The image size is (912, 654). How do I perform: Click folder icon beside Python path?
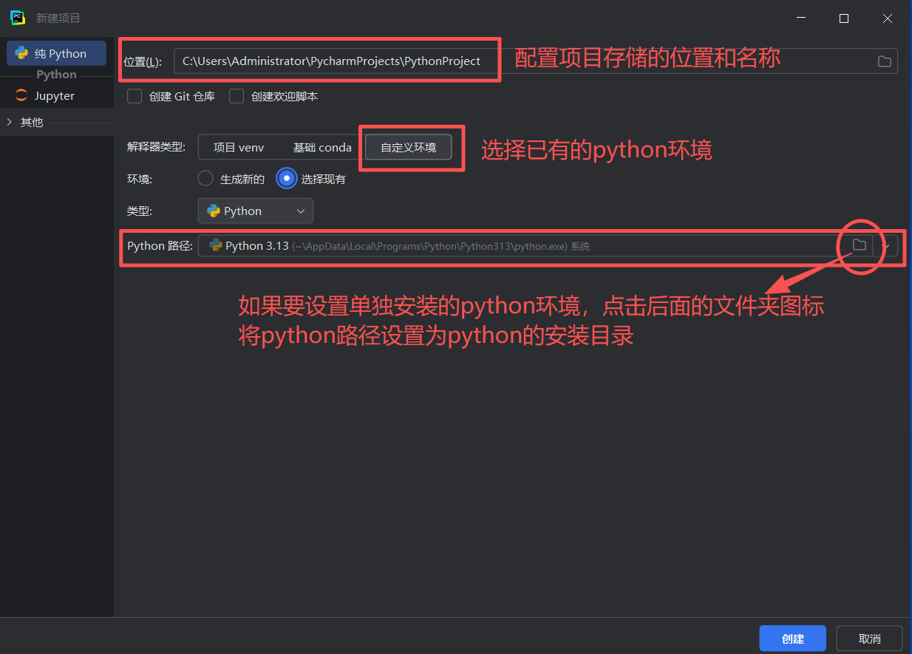point(859,245)
